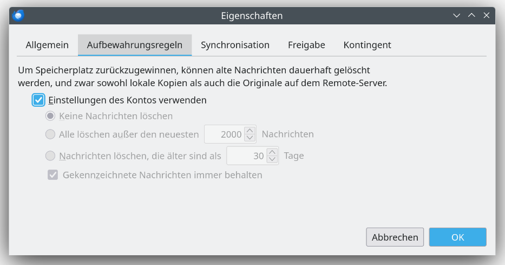
Task: Maximize the Eigenschaften dialog window
Action: 471,16
